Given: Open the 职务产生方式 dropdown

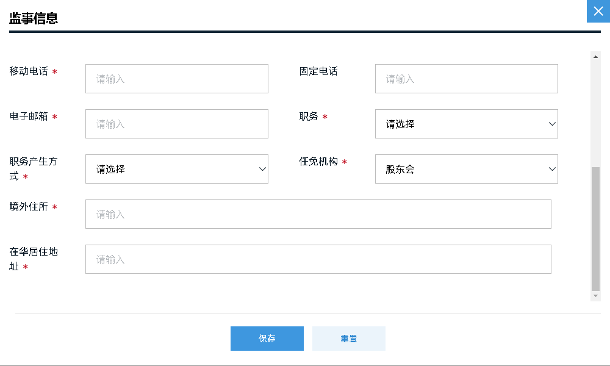Looking at the screenshot, I should click(177, 169).
